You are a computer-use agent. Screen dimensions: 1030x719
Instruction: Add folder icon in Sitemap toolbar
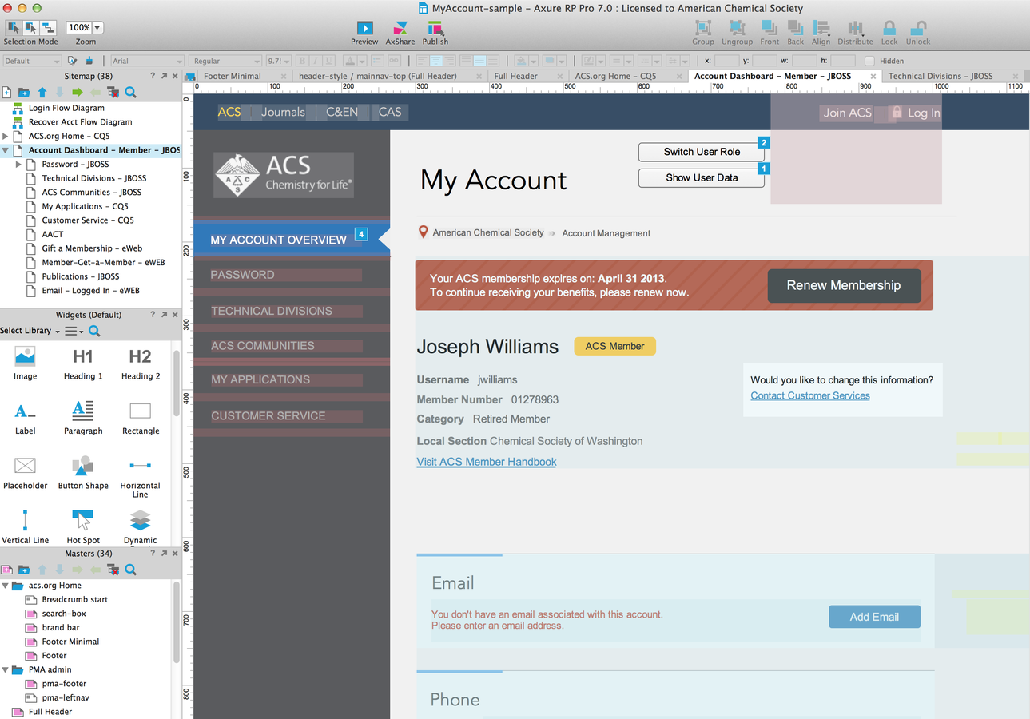pos(24,93)
